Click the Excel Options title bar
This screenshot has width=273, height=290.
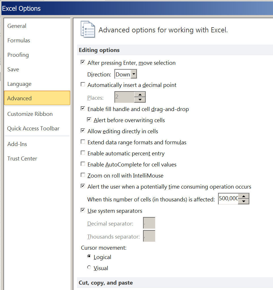point(137,9)
